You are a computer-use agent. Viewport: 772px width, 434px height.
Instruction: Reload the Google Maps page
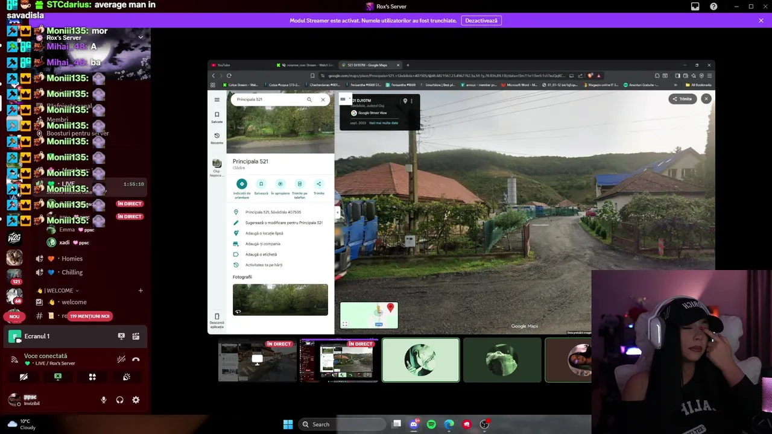point(229,75)
